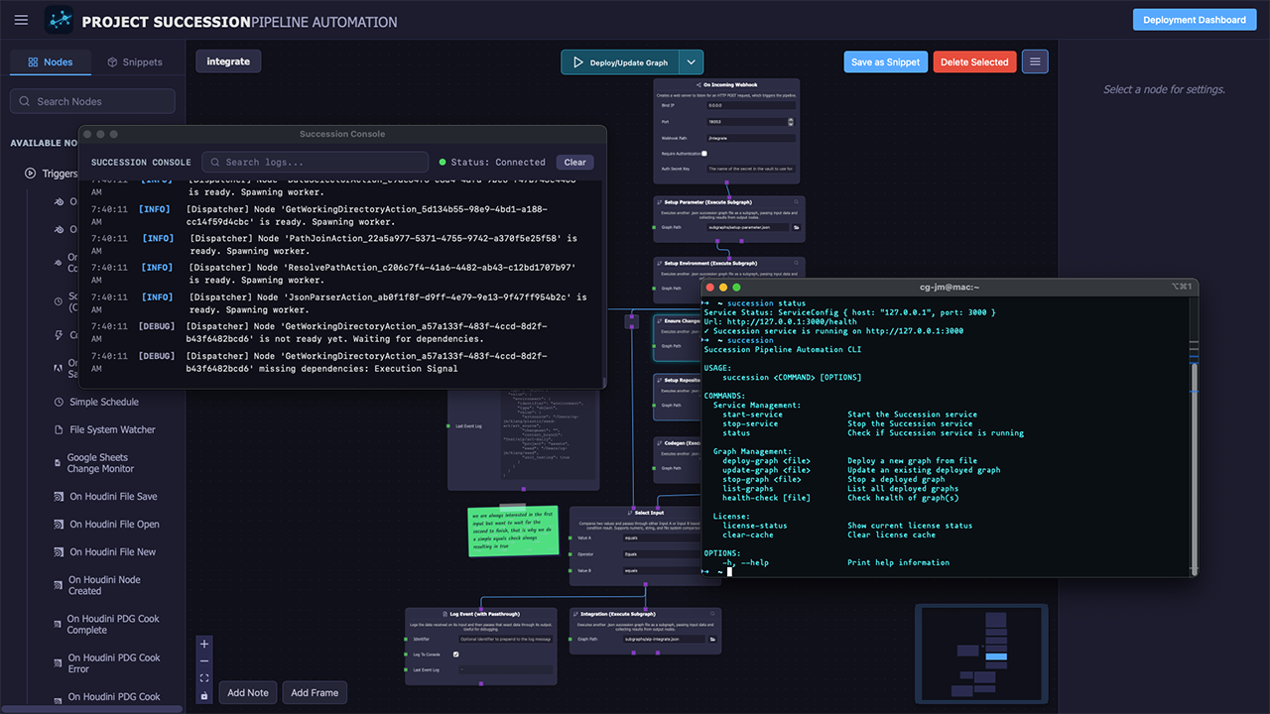Open the Deploy/Update Graph dropdown chevron
1270x714 pixels.
692,61
